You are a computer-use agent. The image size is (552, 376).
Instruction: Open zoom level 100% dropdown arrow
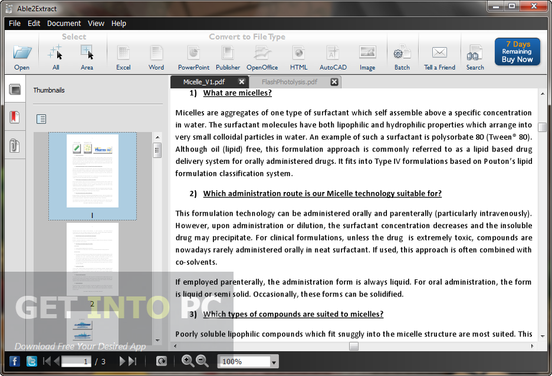[274, 362]
